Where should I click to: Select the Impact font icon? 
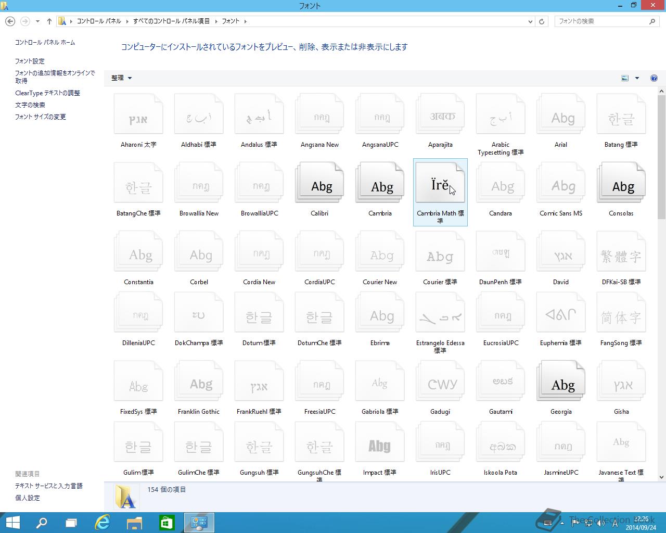click(380, 442)
